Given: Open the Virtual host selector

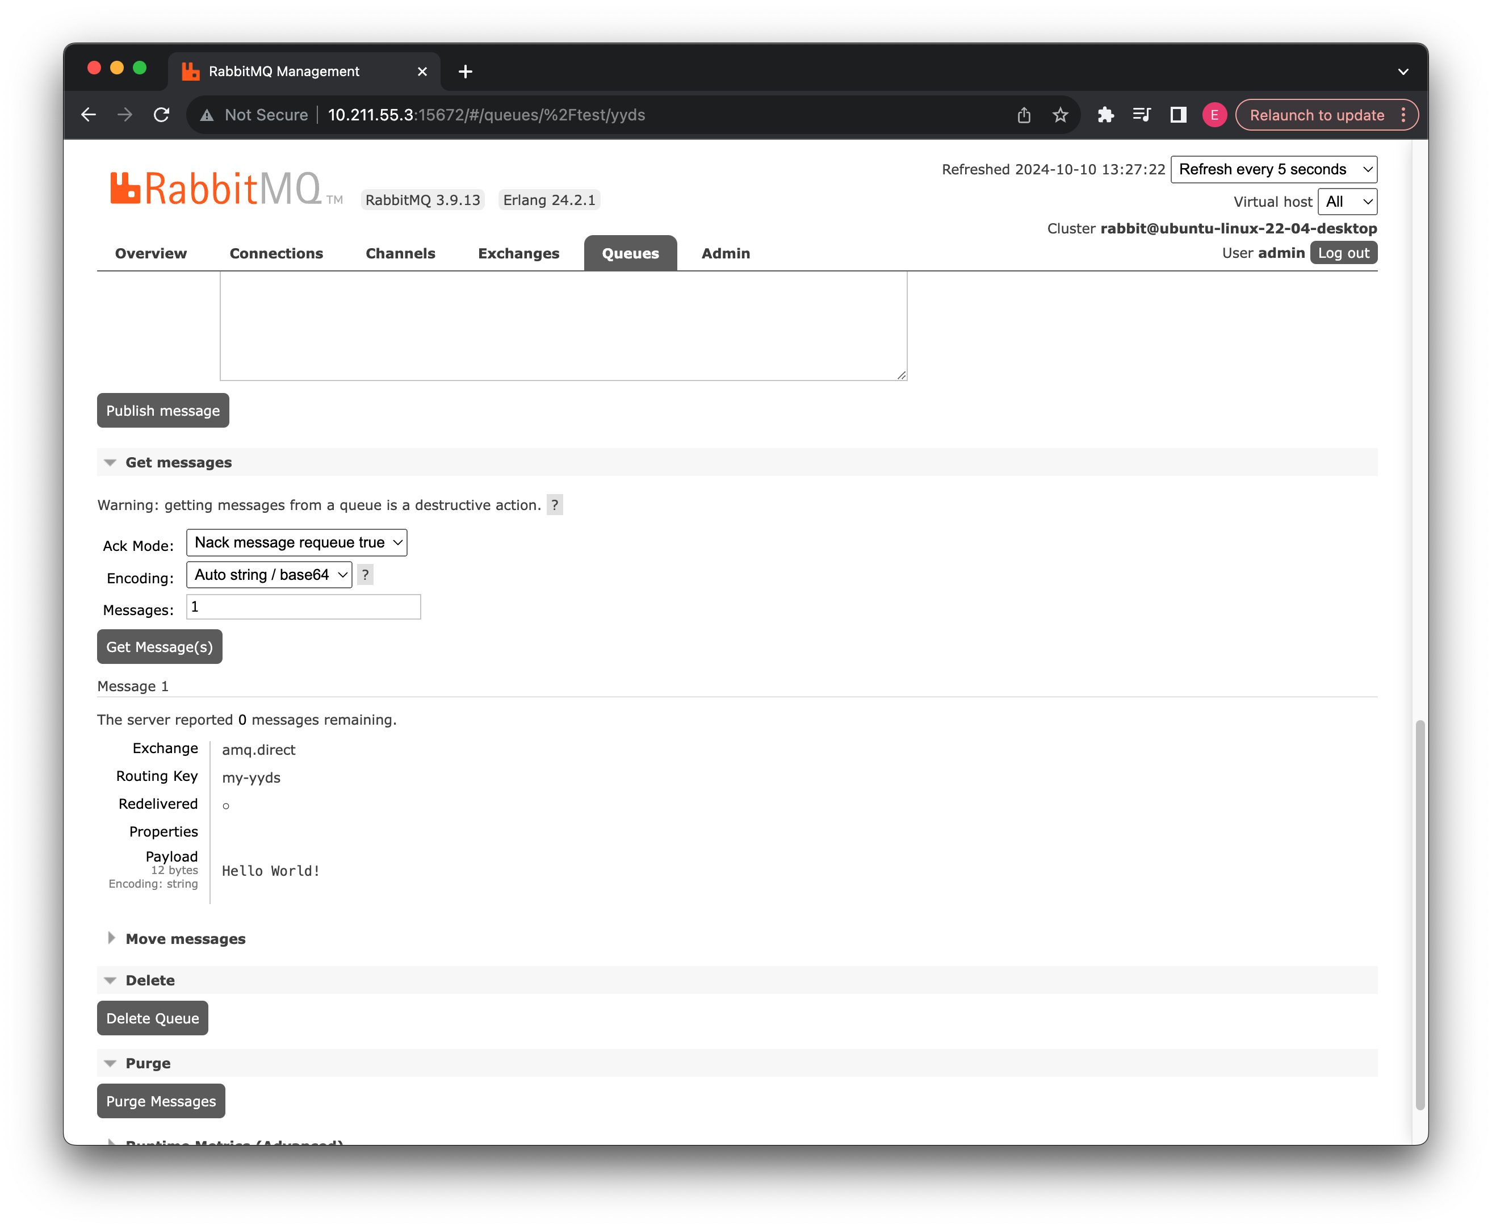Looking at the screenshot, I should (1347, 202).
